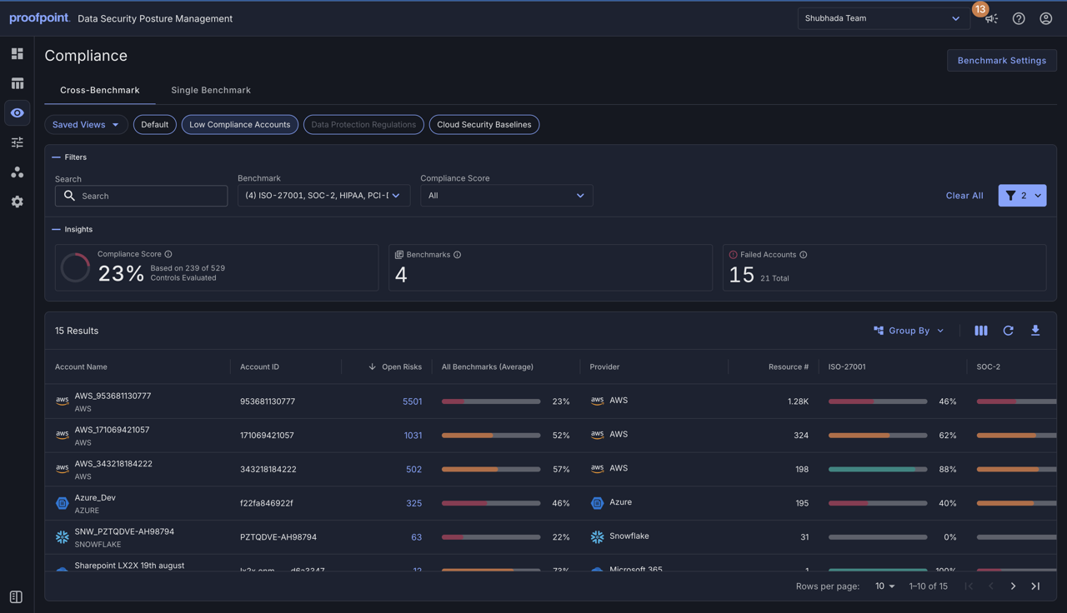This screenshot has height=613, width=1067.
Task: Switch to Single Benchmark tab
Action: [211, 90]
